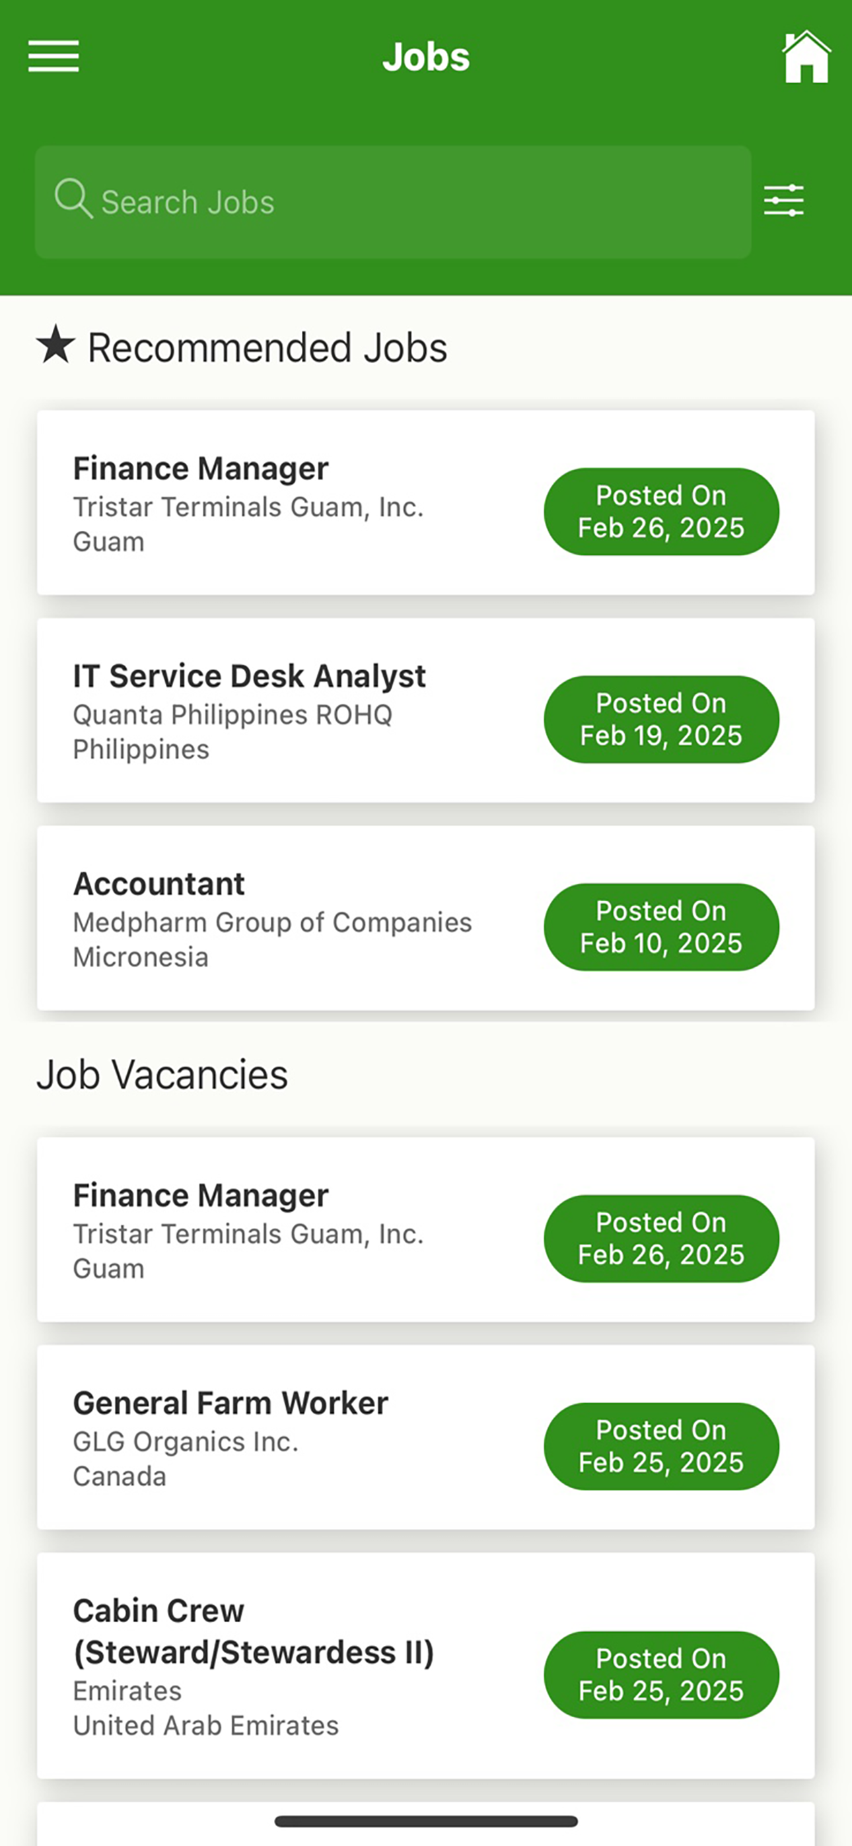Viewport: 852px width, 1846px height.
Task: Open IT Service Desk Analyst job
Action: (426, 711)
